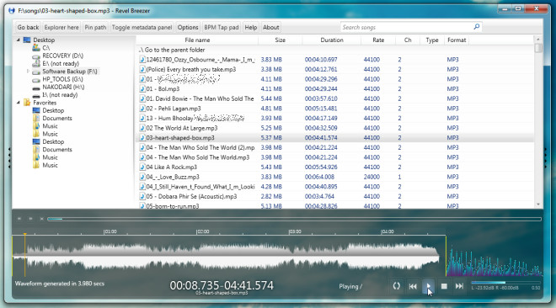Sort by the Size column header
Image resolution: width=556 pixels, height=308 pixels.
(x=281, y=40)
